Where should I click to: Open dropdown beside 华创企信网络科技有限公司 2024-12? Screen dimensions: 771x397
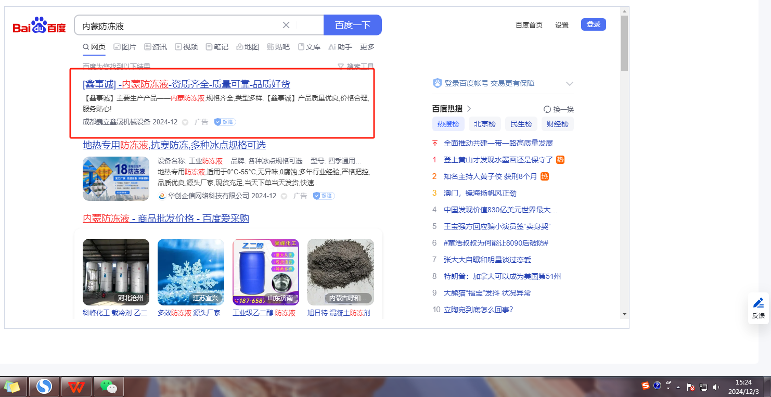[x=284, y=196]
